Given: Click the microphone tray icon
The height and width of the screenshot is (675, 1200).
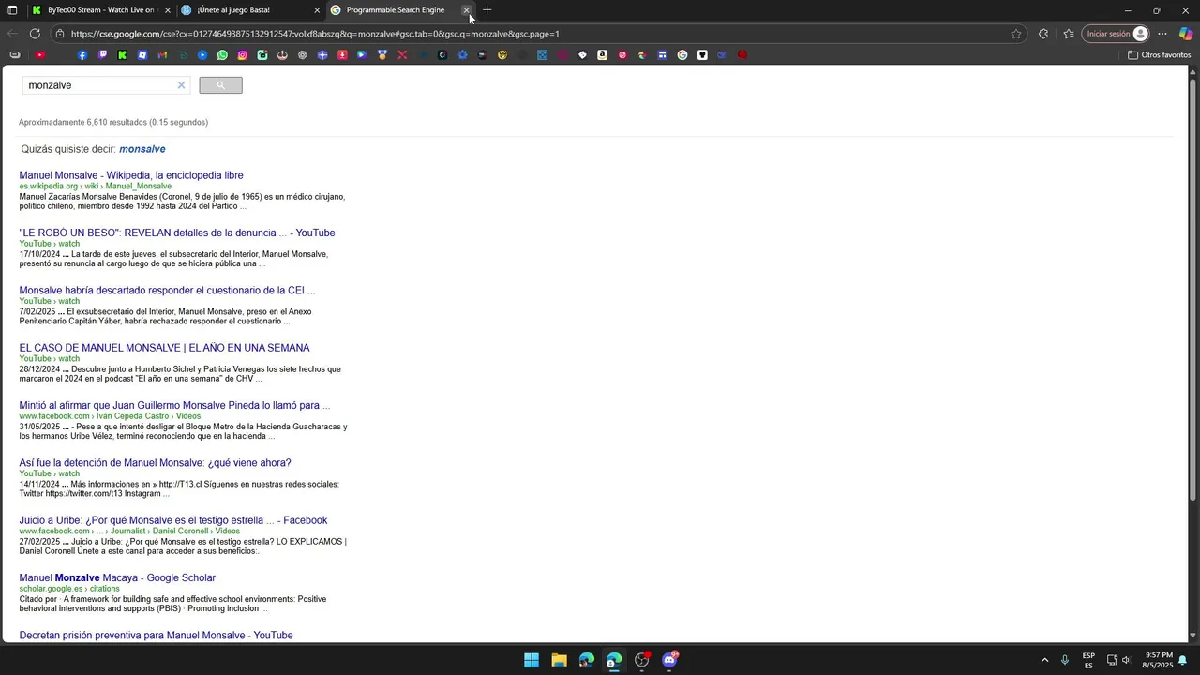Looking at the screenshot, I should tap(1065, 660).
